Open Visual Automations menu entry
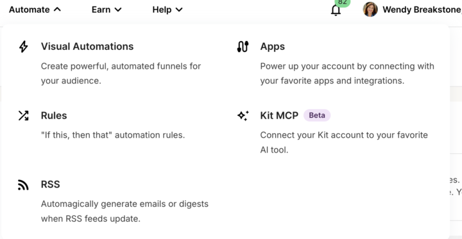The image size is (462, 239). [87, 47]
